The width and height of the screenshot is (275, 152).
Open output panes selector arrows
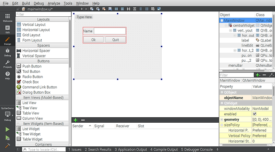[217, 149]
